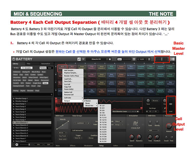Click MIDI learn icon in Key Range
This screenshot has height=149, width=187.
pyautogui.click(x=147, y=111)
